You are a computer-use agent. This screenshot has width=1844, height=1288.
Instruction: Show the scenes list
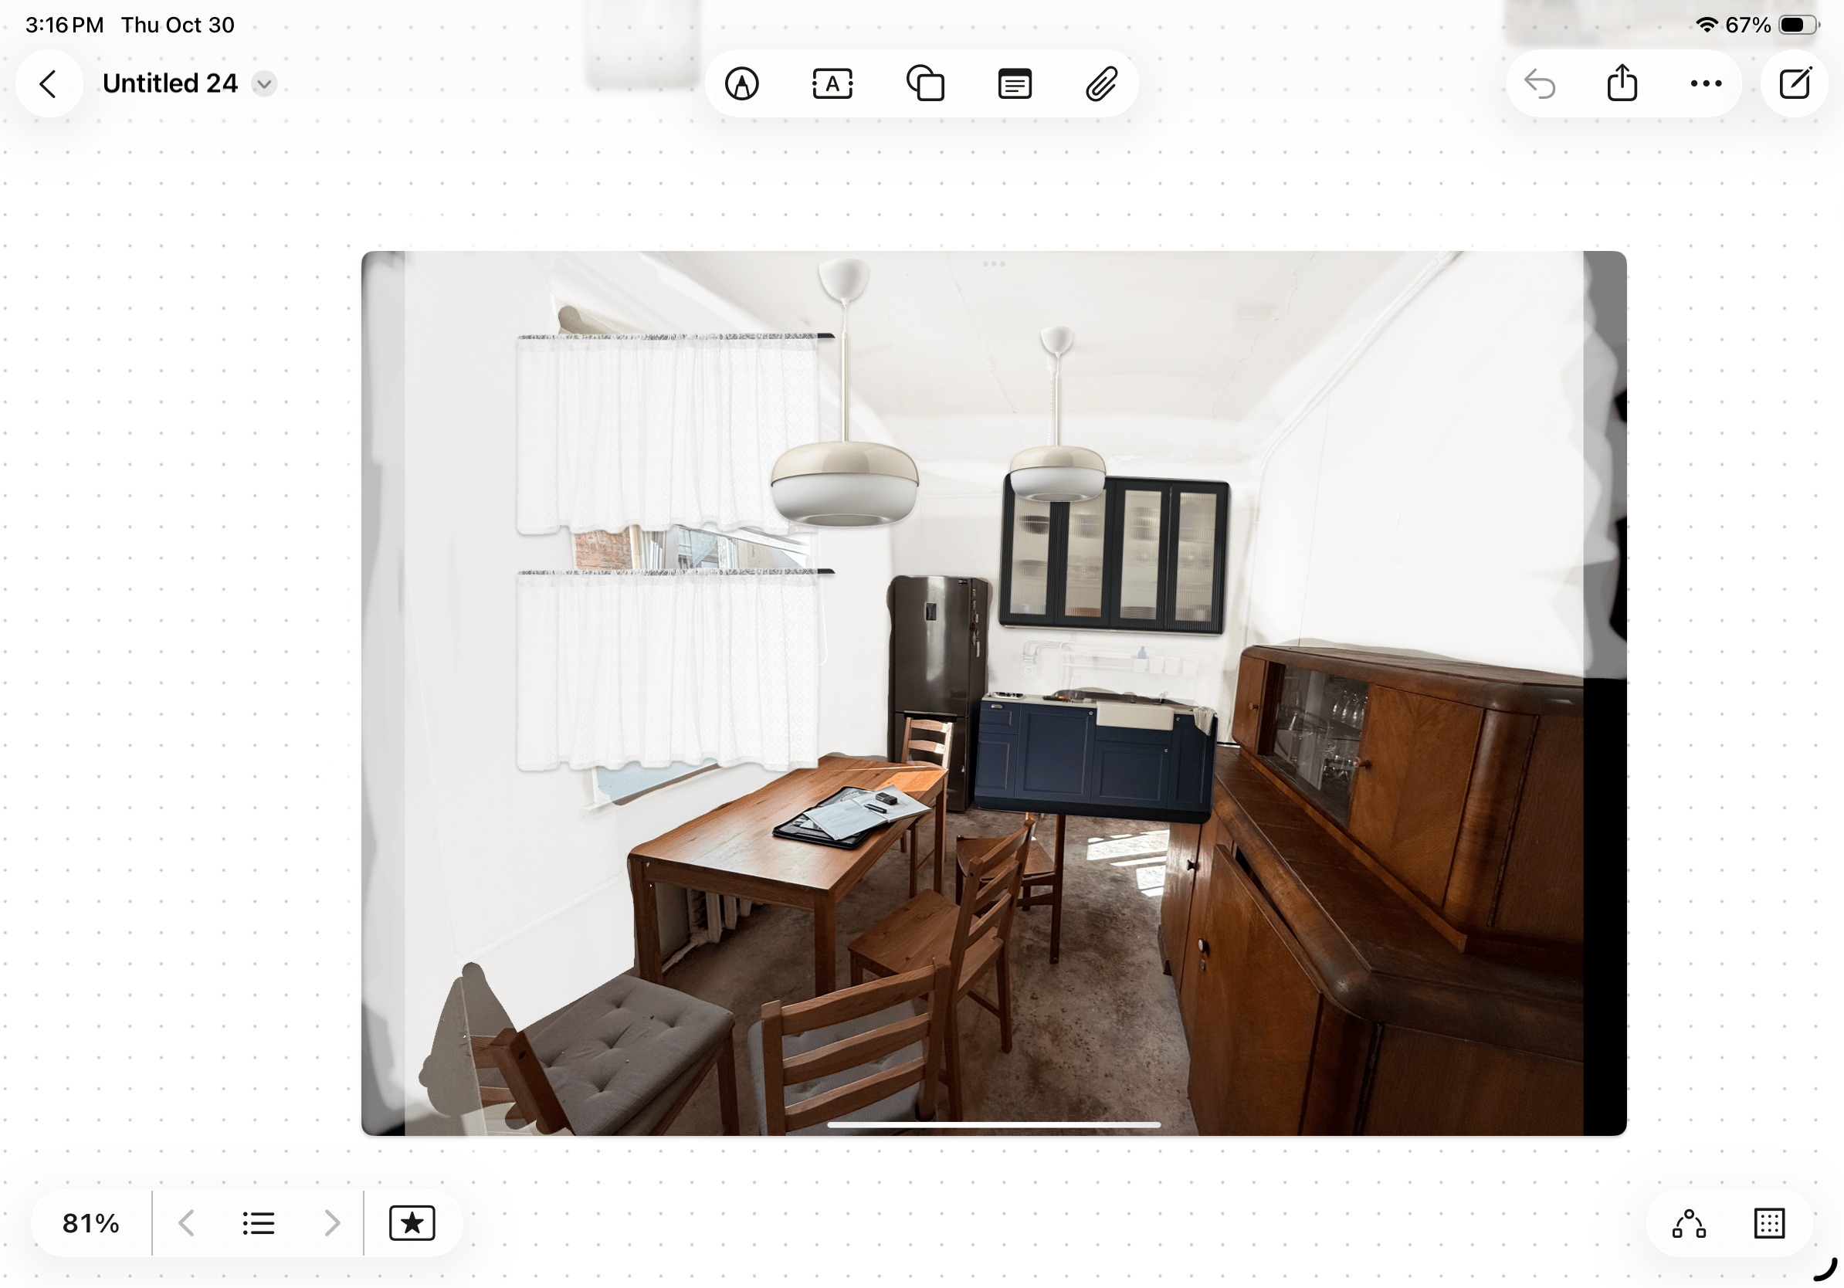tap(259, 1222)
